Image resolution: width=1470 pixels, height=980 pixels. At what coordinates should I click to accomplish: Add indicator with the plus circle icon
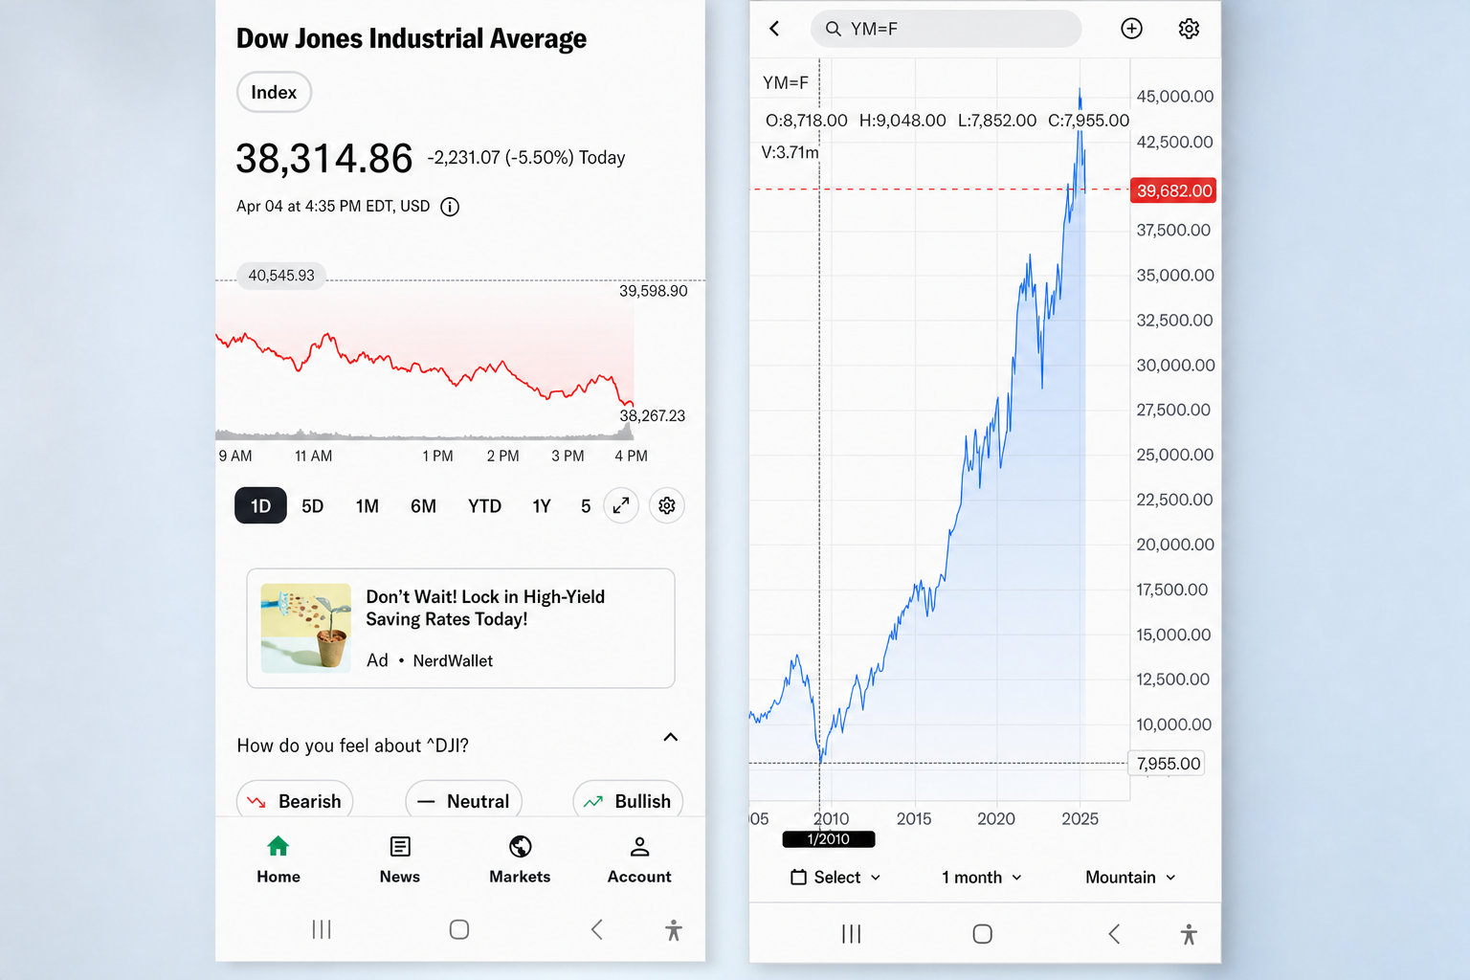(1131, 29)
